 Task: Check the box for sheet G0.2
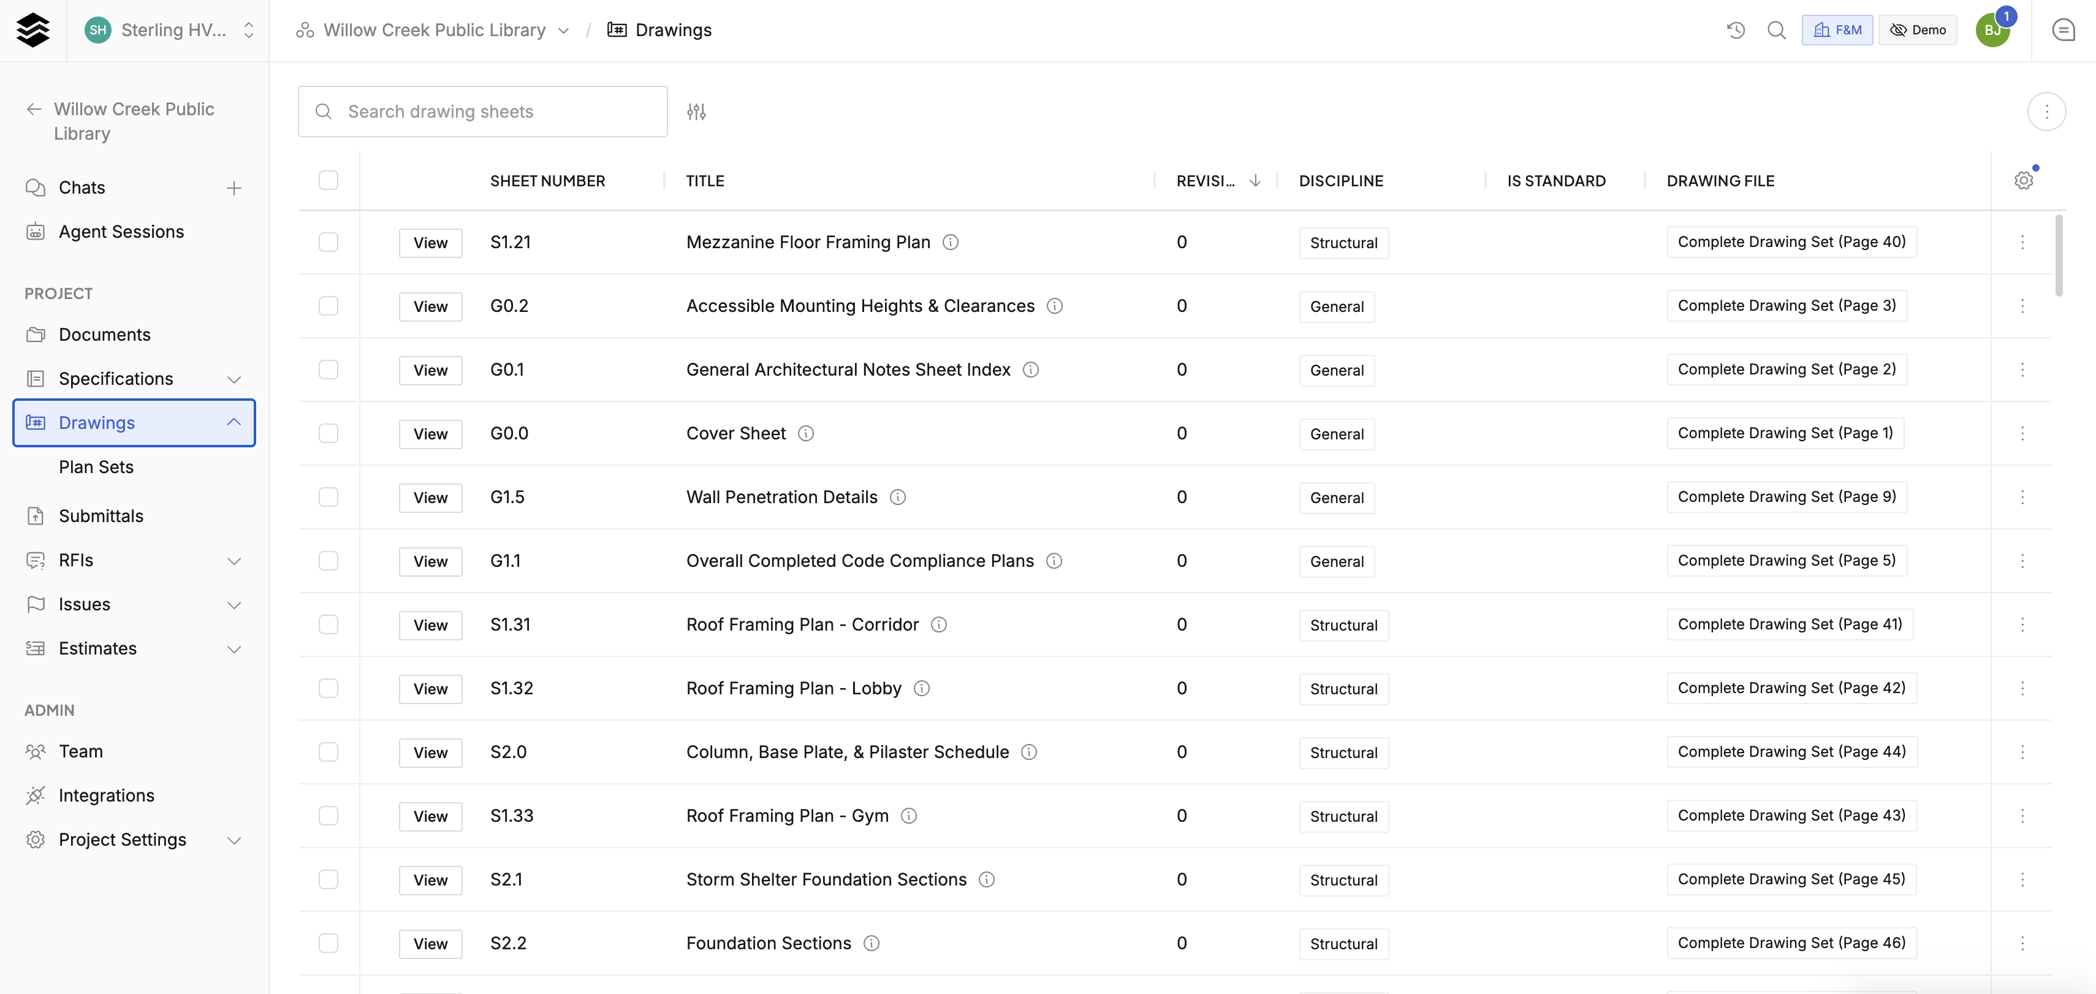click(328, 306)
